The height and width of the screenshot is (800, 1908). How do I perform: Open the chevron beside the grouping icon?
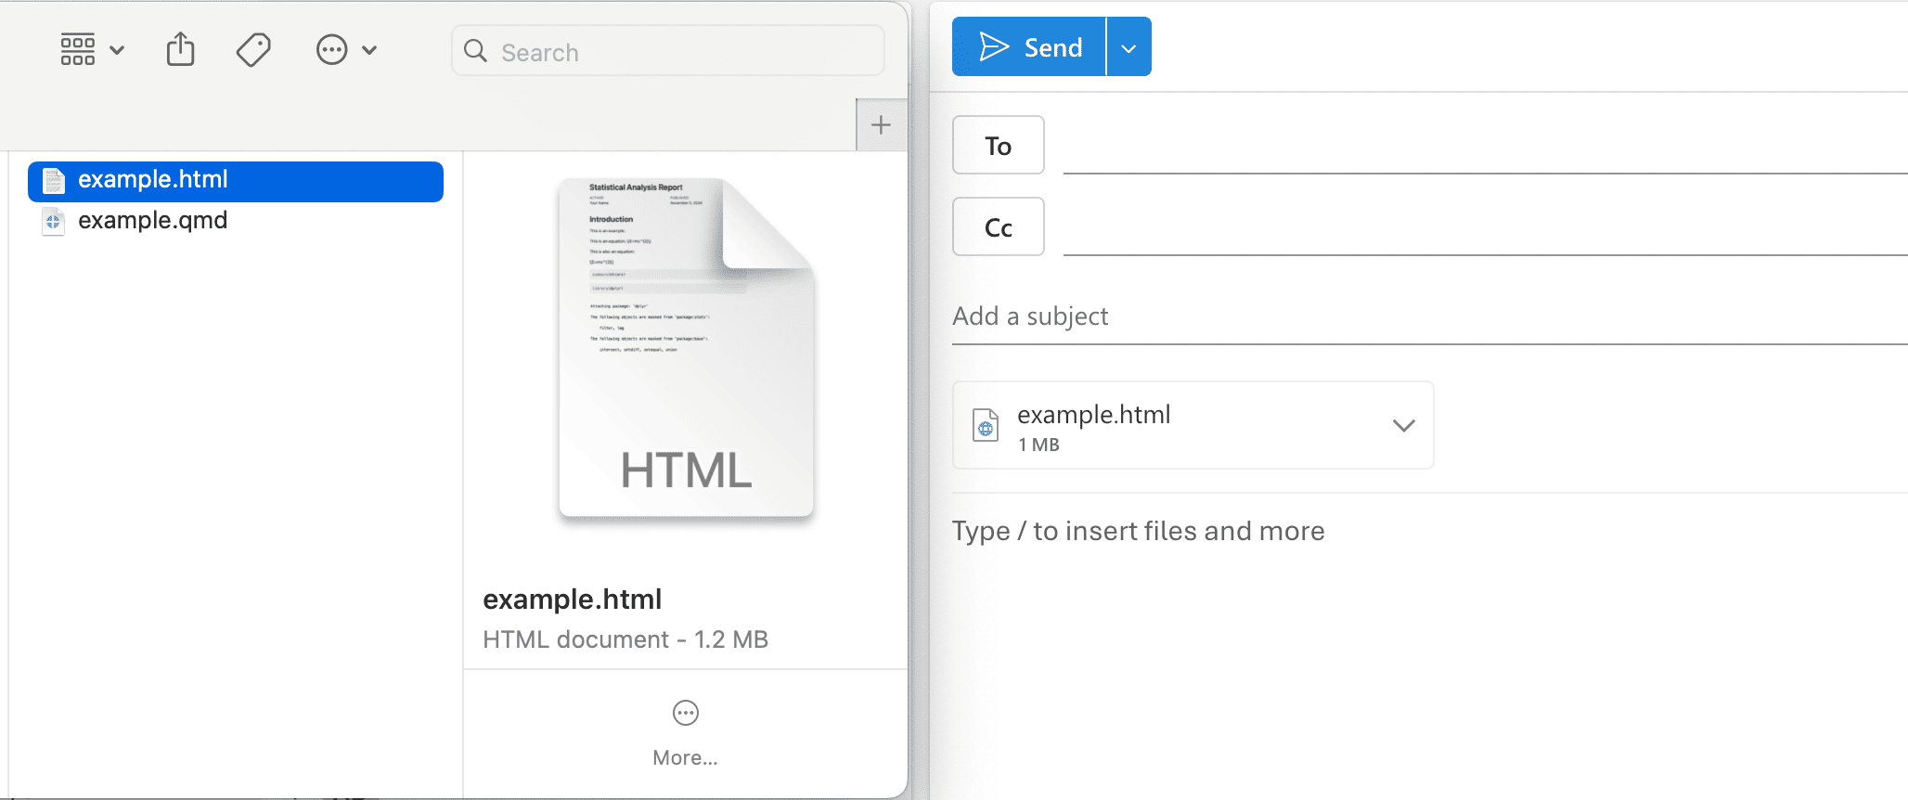(x=117, y=50)
